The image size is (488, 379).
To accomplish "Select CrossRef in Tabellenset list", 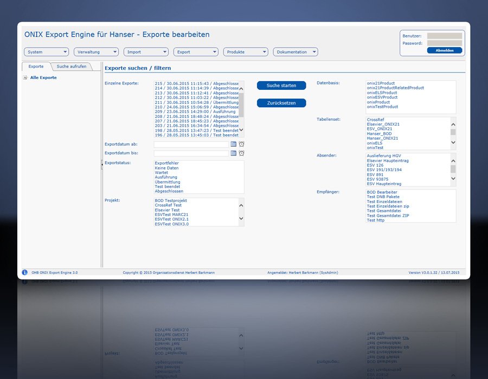I will (x=375, y=120).
